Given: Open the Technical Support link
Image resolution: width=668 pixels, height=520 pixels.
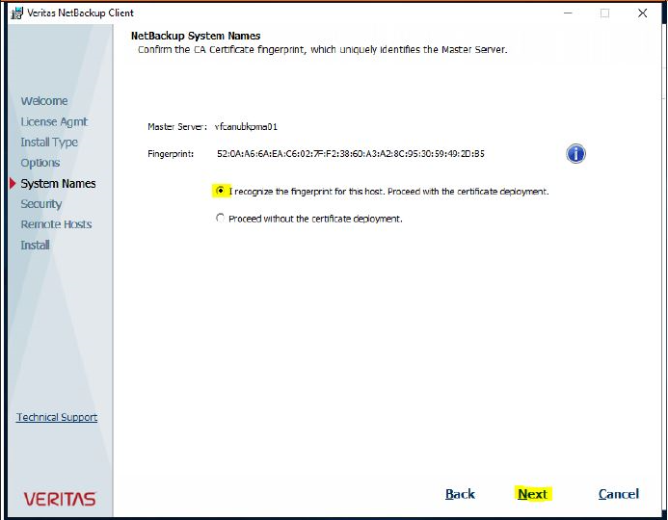Looking at the screenshot, I should click(57, 417).
